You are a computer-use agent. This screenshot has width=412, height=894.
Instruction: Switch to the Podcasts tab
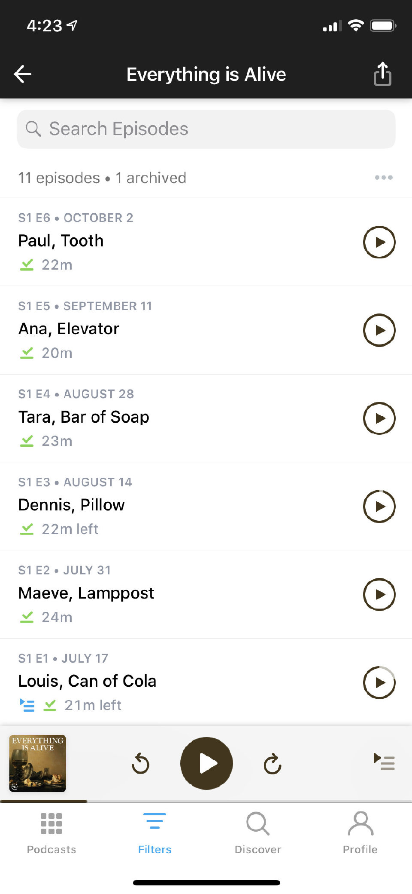[51, 832]
